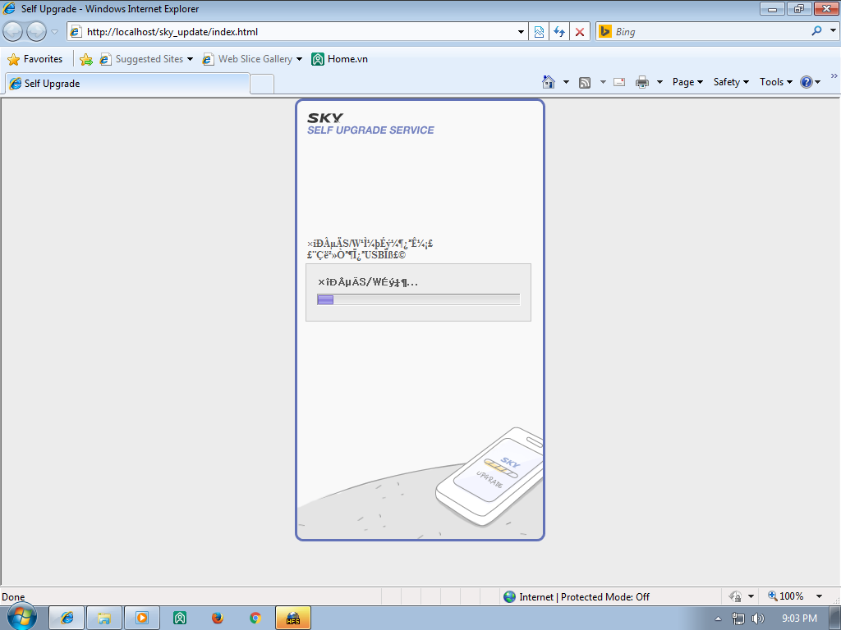Click the HFS file server taskbar icon
Screen dimensions: 841x630
(293, 619)
